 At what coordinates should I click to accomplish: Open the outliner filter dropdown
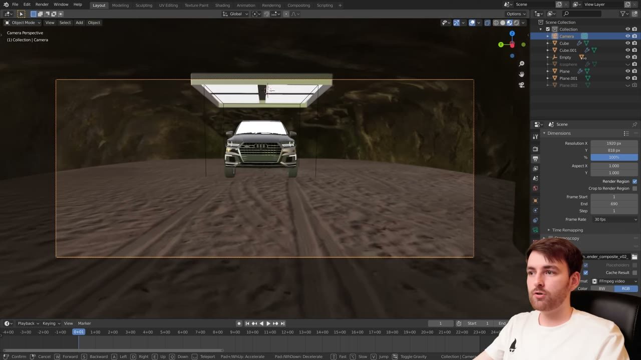624,13
